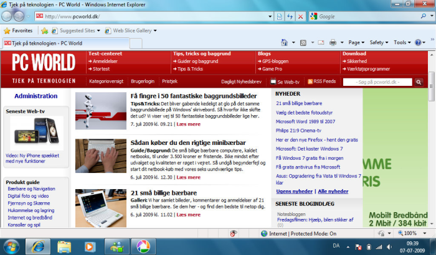The height and width of the screenshot is (255, 436).
Task: Click Internet Explorer taskbar icon
Action: (38, 246)
